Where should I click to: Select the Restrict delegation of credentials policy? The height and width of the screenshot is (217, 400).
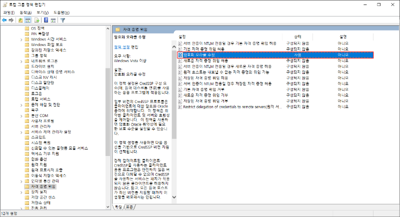pyautogui.click(x=232, y=107)
